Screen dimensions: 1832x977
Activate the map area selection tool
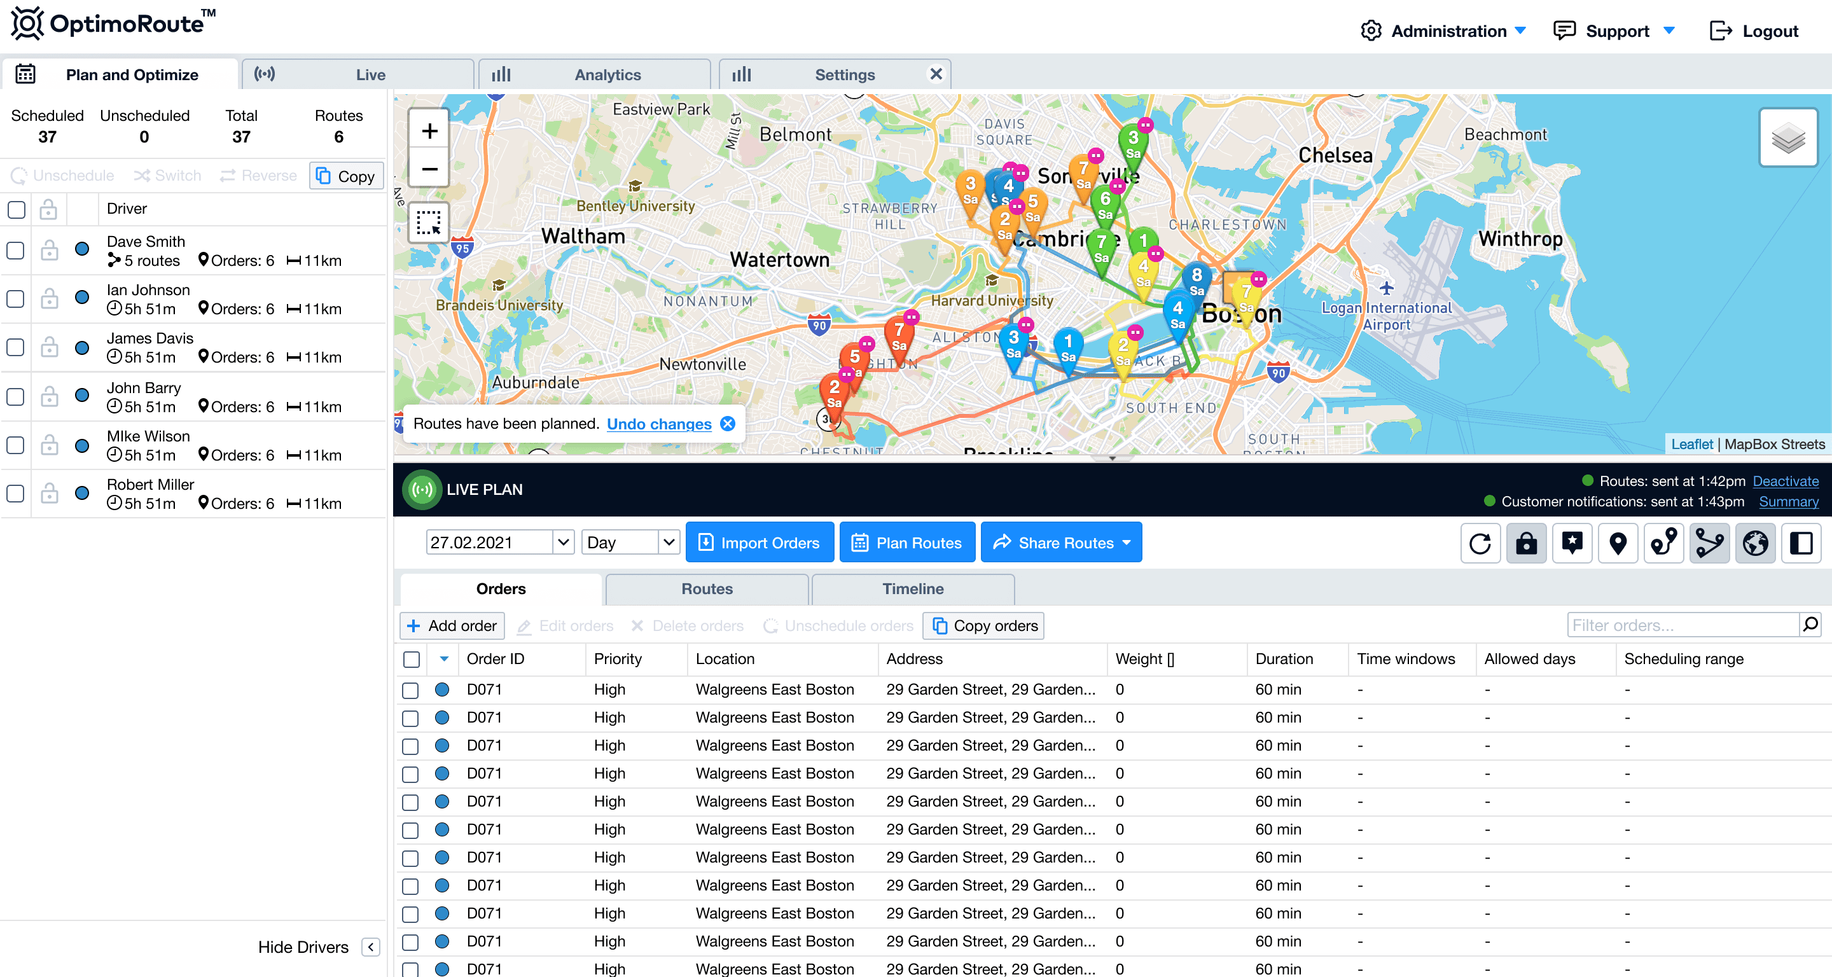pyautogui.click(x=429, y=223)
